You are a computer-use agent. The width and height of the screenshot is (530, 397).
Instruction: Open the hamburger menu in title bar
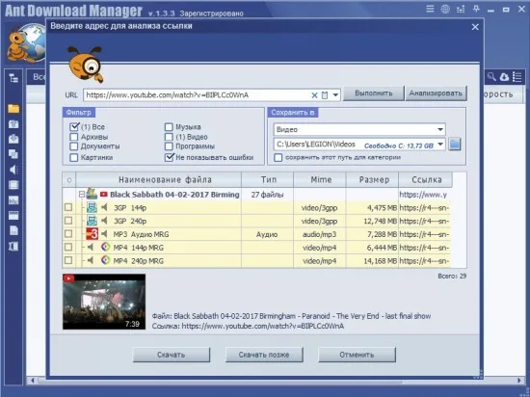click(x=430, y=9)
